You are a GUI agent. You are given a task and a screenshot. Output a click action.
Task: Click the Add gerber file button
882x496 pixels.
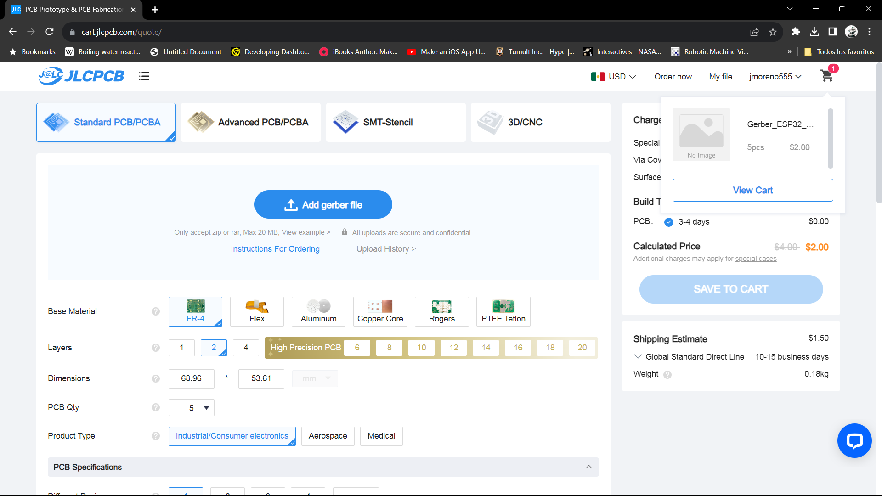[323, 205]
